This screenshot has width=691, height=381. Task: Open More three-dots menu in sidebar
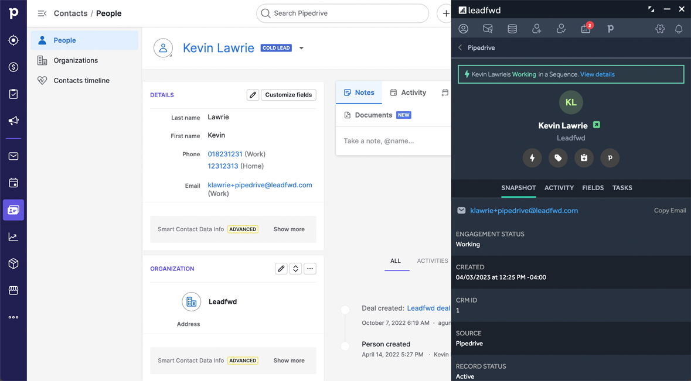tap(13, 317)
